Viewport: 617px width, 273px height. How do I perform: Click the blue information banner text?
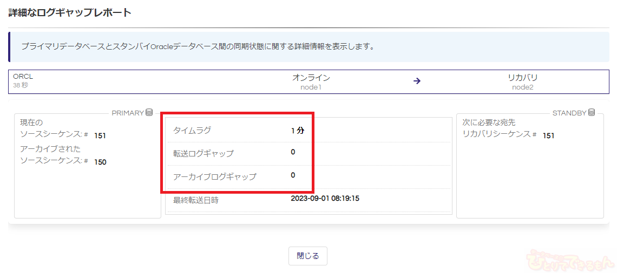pyautogui.click(x=198, y=46)
